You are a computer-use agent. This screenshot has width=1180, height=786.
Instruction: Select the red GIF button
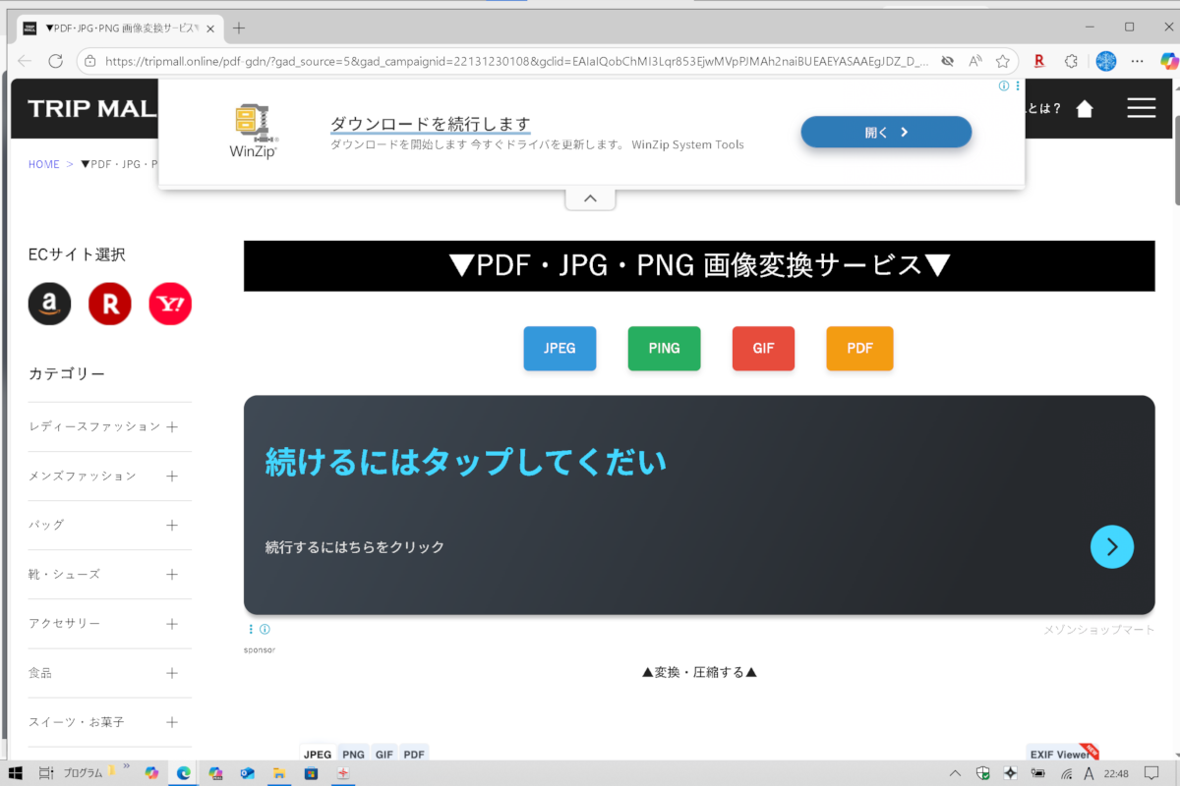(x=763, y=348)
